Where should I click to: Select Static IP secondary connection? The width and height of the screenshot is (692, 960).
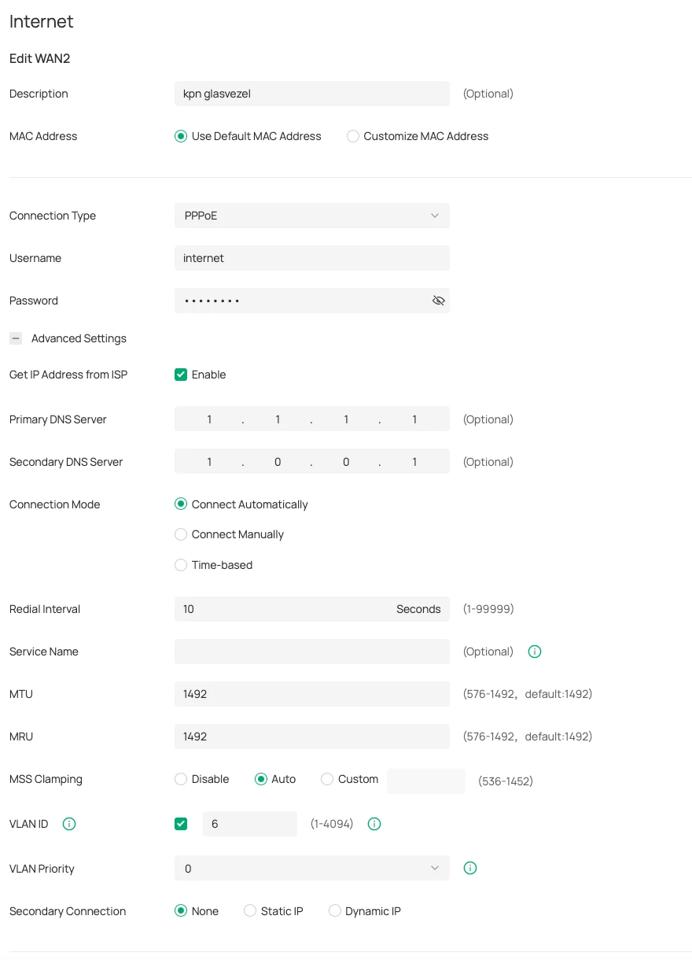250,911
